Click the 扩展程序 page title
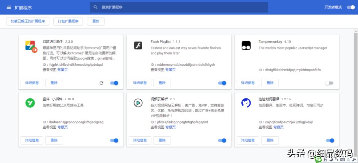Screen dimensions: 358x163 tap(23, 8)
